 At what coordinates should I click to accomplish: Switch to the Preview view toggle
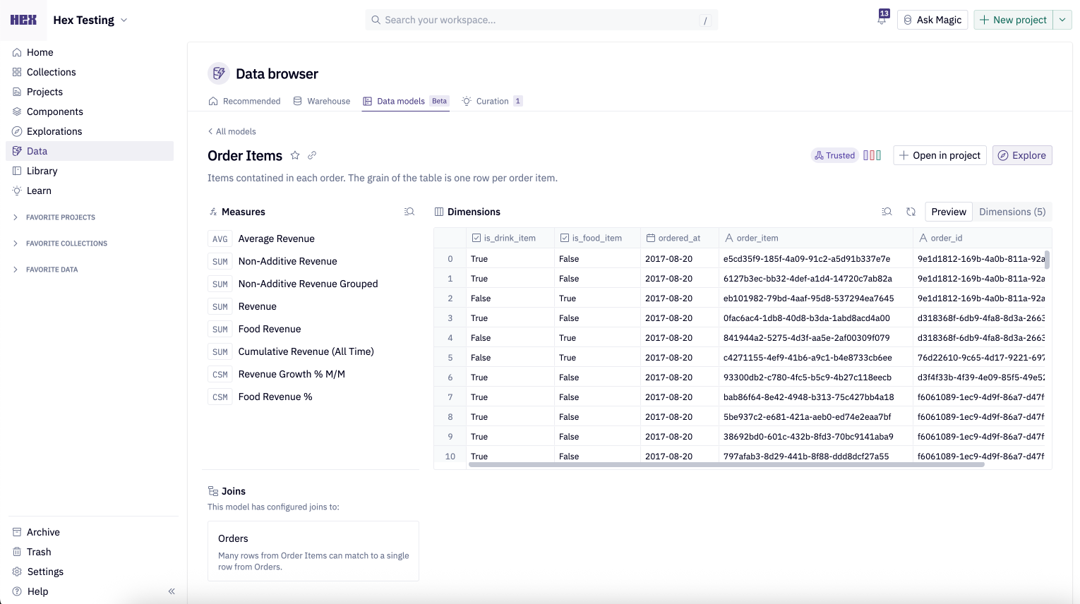tap(948, 212)
